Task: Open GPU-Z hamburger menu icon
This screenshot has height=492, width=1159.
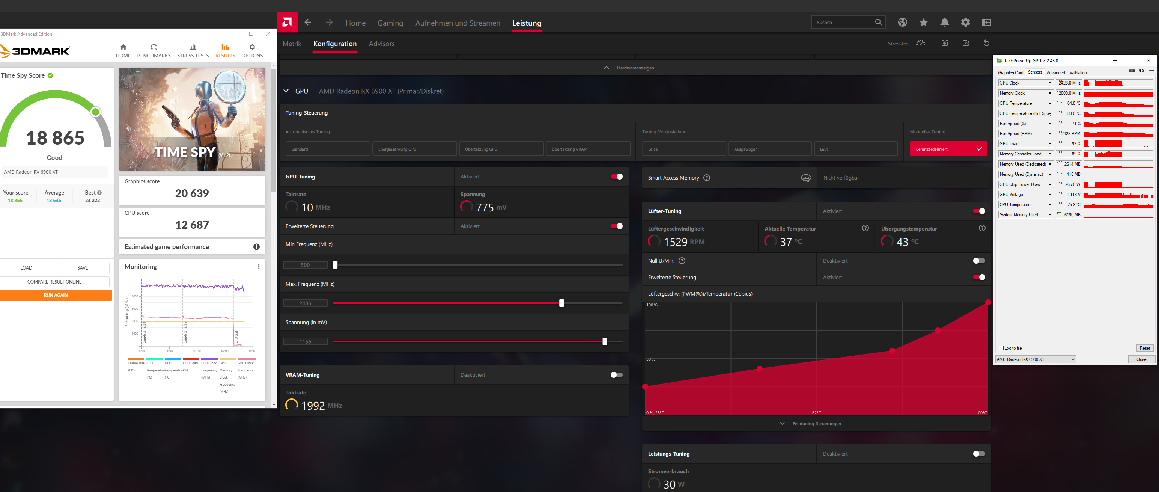Action: [x=1151, y=71]
